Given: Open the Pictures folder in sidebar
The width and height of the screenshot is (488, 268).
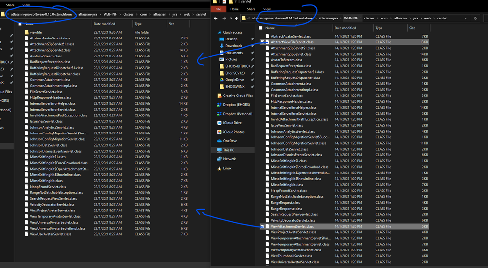Looking at the screenshot, I should point(231,59).
